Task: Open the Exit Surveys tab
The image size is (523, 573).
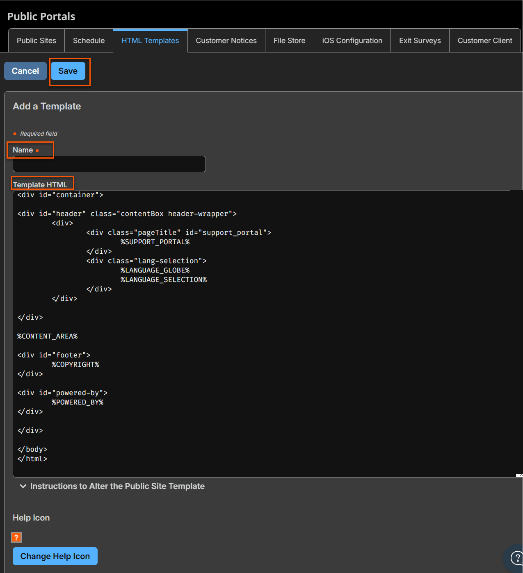Action: [420, 41]
